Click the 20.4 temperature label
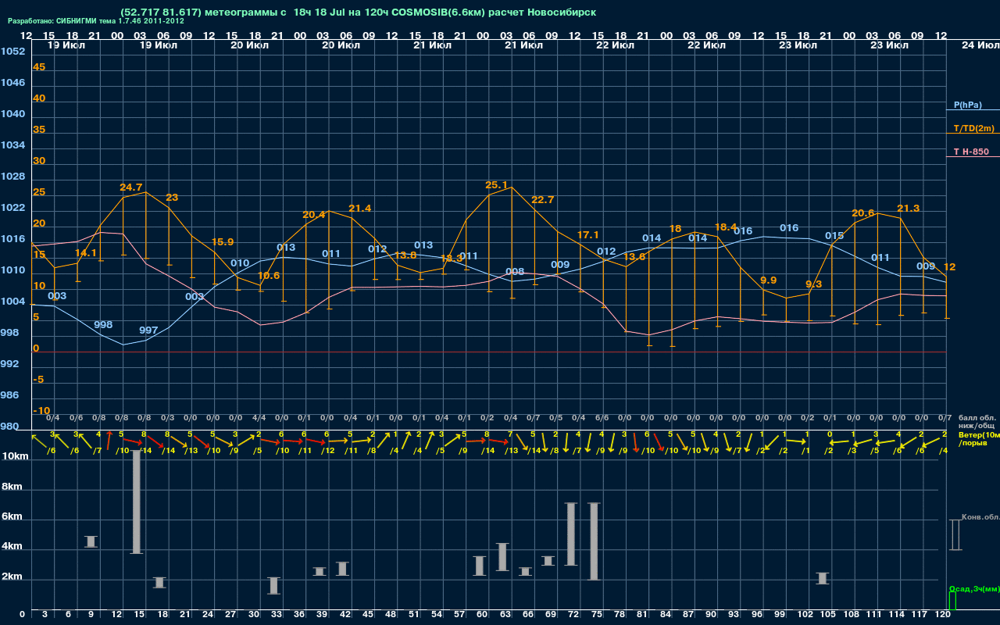The width and height of the screenshot is (1000, 625). click(x=314, y=215)
